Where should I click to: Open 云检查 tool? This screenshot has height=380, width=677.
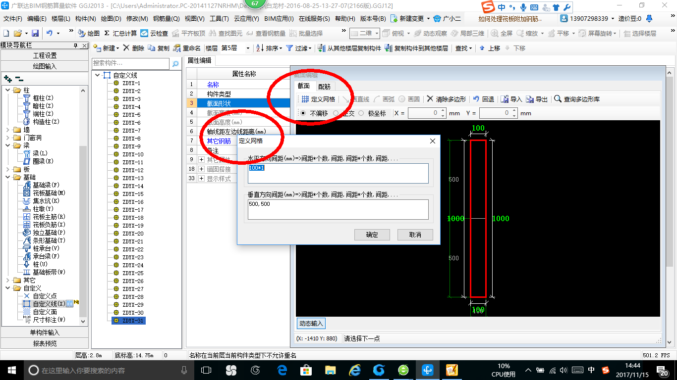154,33
